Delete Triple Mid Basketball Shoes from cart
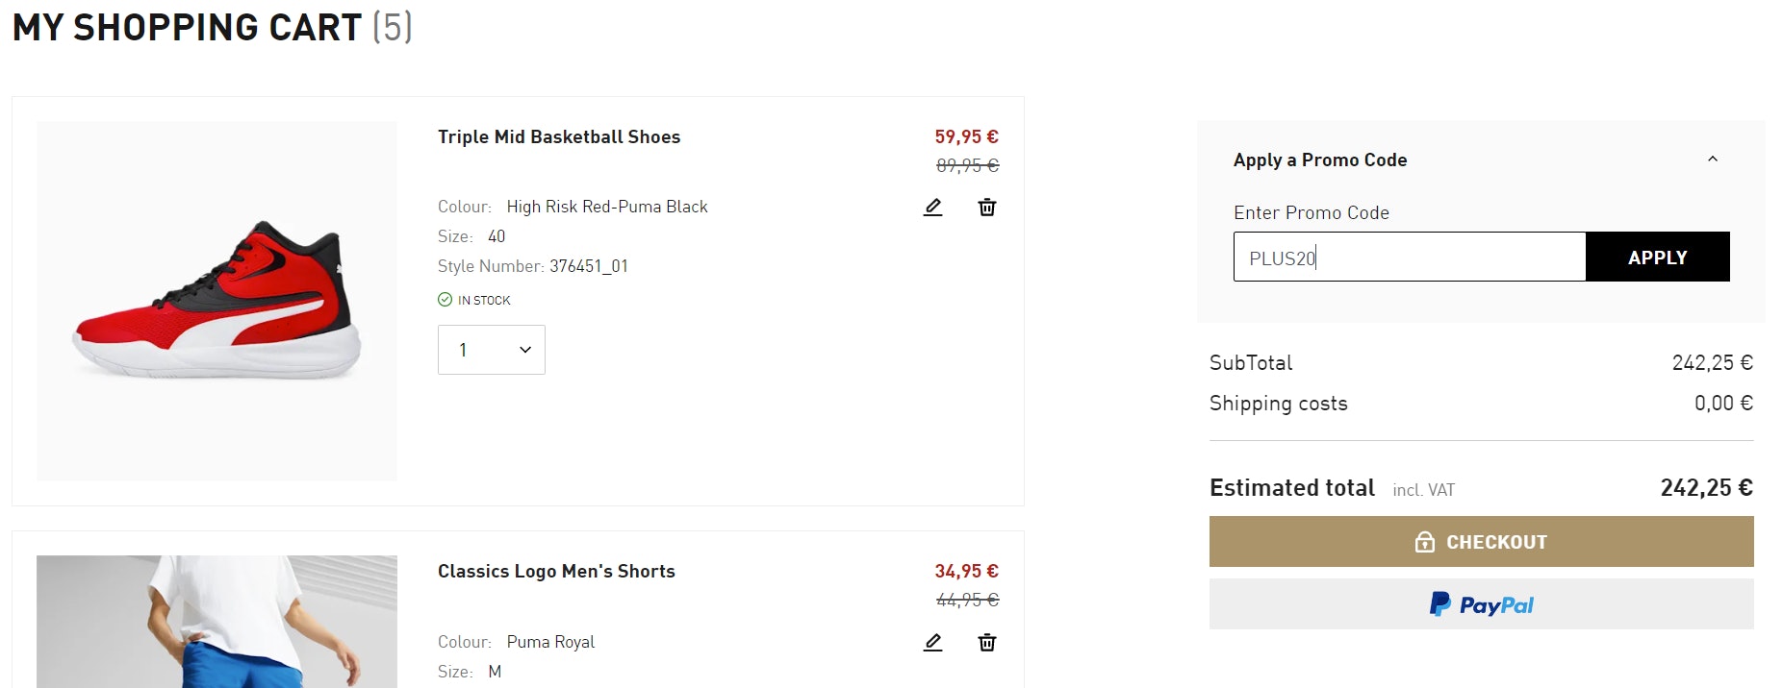Viewport: 1783px width, 688px height. pos(987,208)
